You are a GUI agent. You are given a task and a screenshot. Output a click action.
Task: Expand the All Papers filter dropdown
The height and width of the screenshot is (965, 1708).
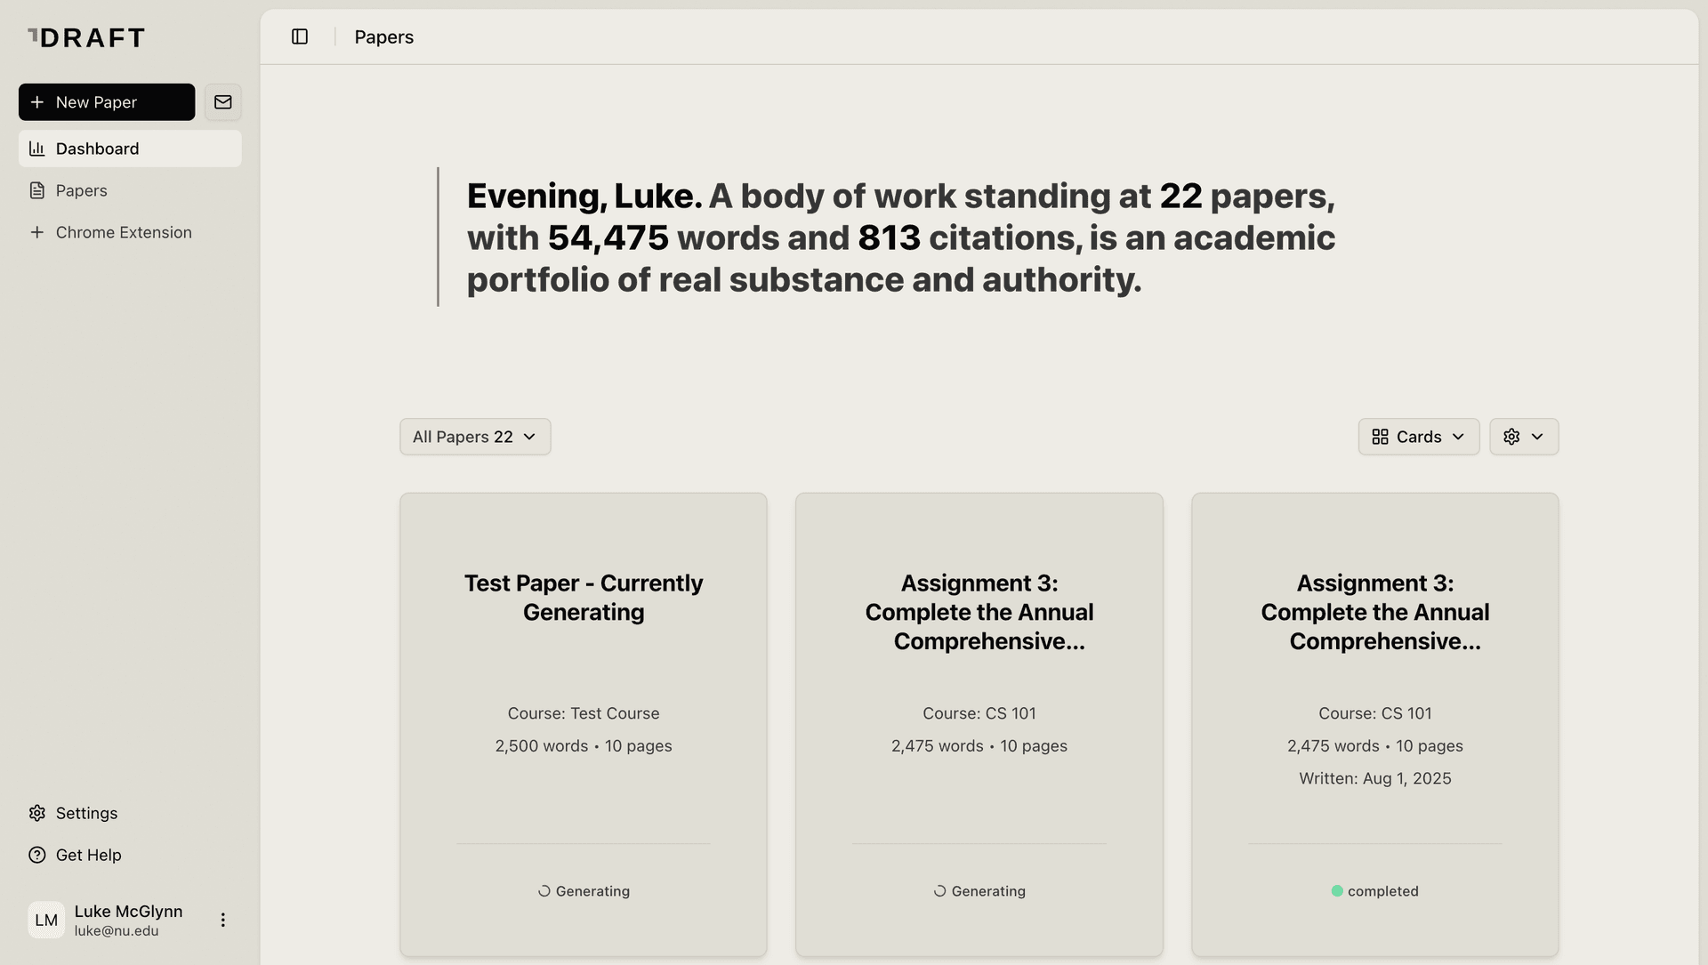[475, 437]
